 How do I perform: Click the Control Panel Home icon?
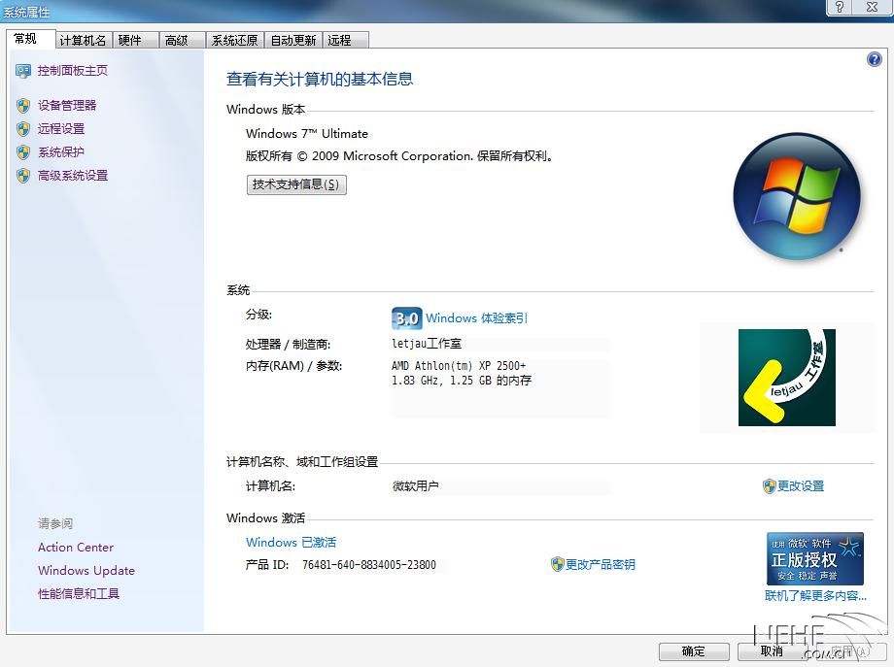pos(23,71)
